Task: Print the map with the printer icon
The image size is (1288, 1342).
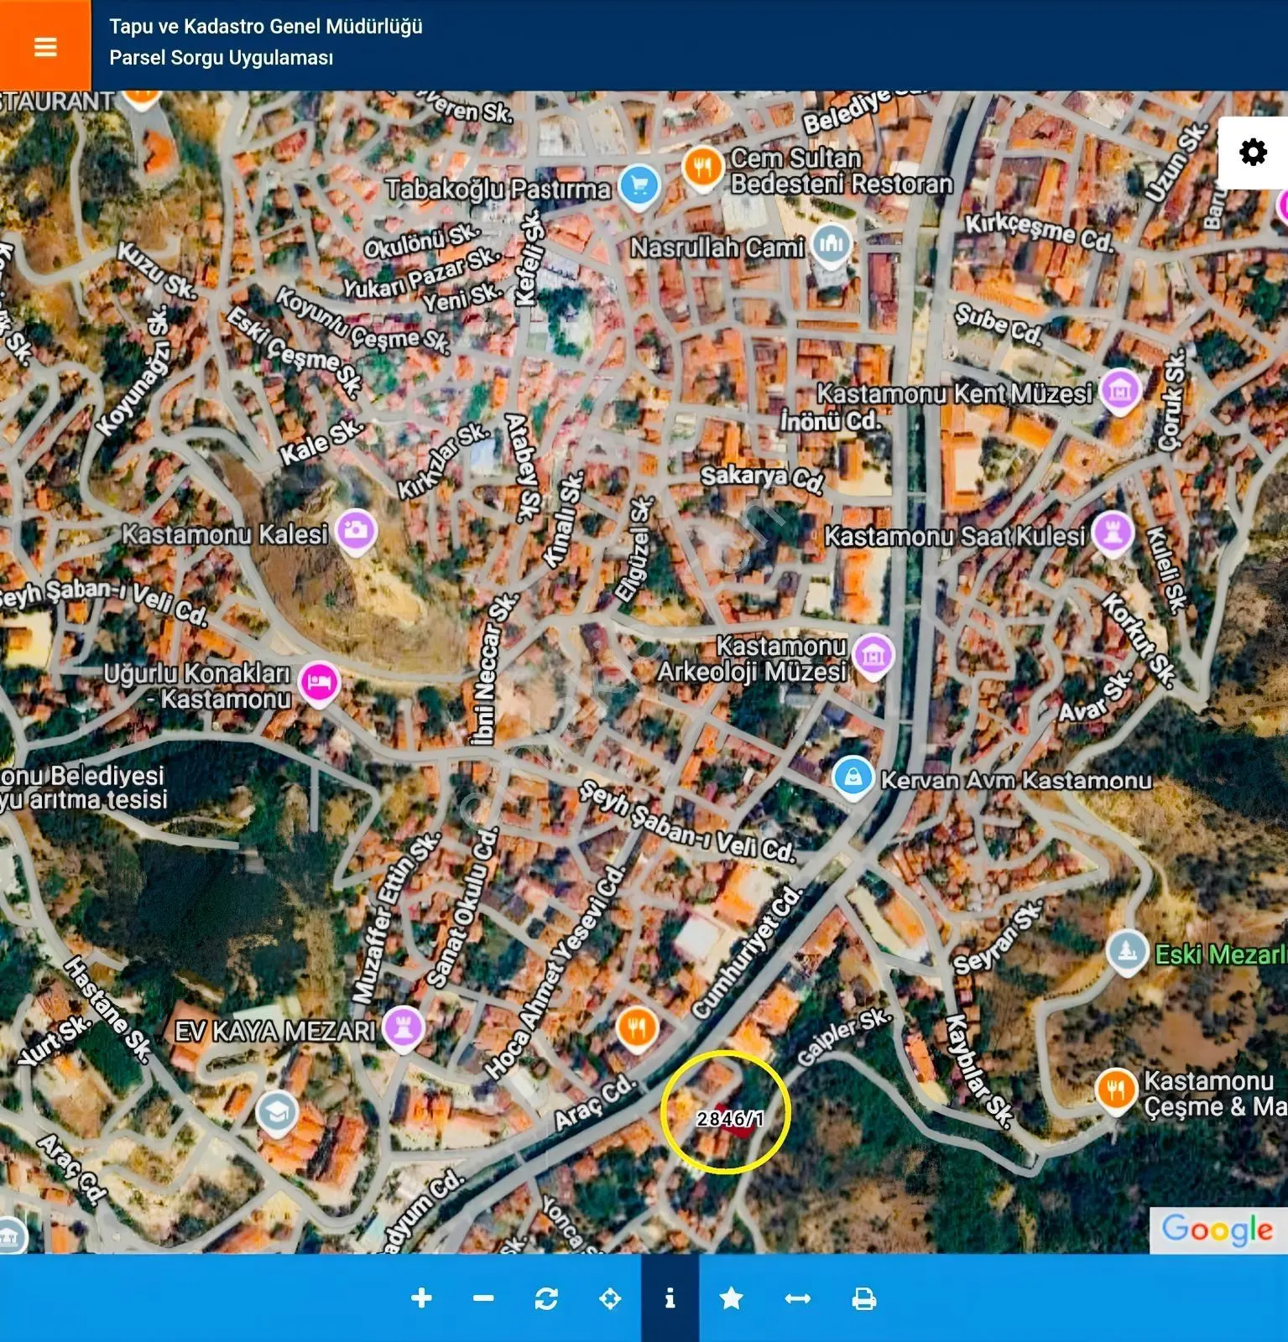Action: point(864,1298)
